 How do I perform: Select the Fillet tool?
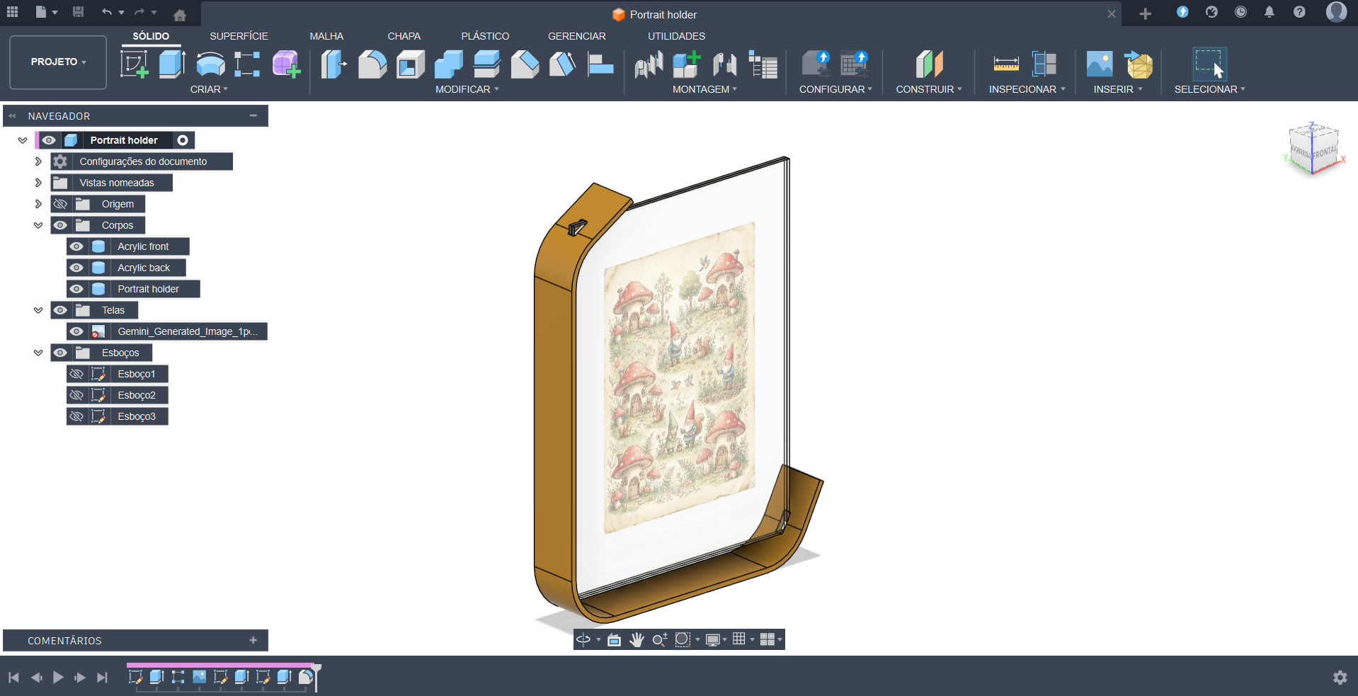tap(372, 64)
